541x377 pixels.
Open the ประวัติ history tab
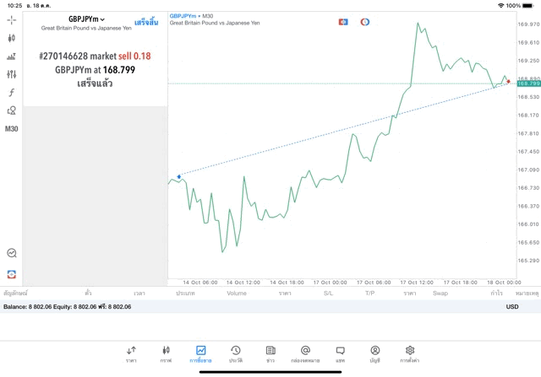(236, 354)
